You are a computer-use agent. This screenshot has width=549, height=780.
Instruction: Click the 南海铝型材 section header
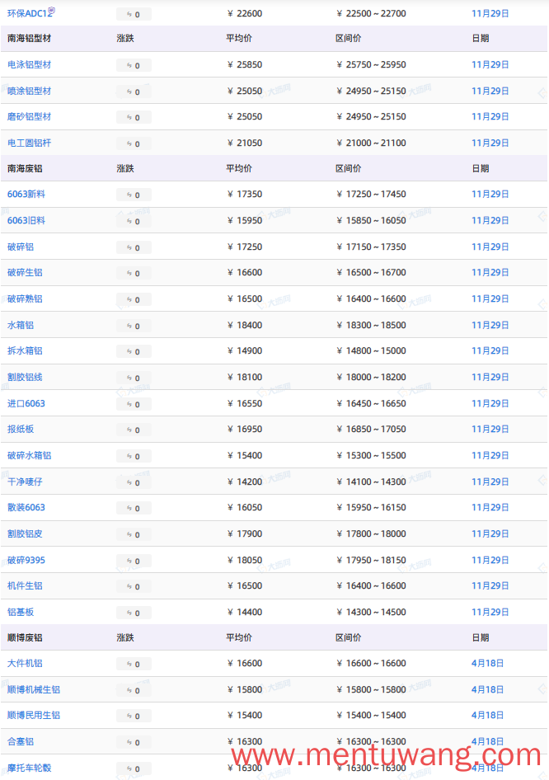[x=30, y=38]
